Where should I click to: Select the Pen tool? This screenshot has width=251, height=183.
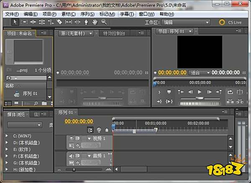click(86, 22)
